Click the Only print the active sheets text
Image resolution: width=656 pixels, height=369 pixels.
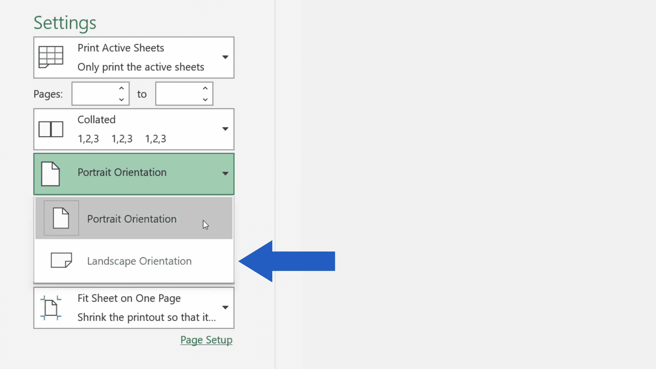point(141,67)
